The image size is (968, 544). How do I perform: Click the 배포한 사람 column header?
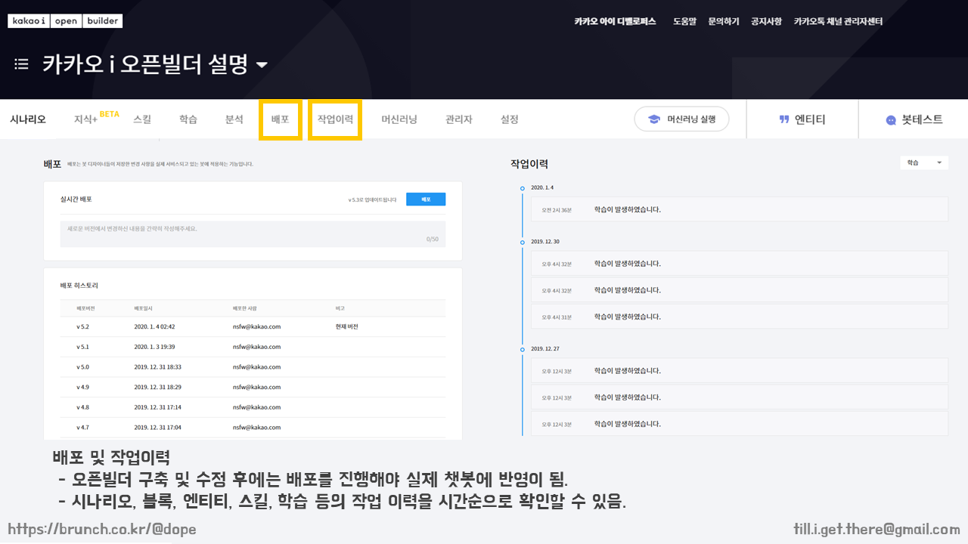point(245,308)
